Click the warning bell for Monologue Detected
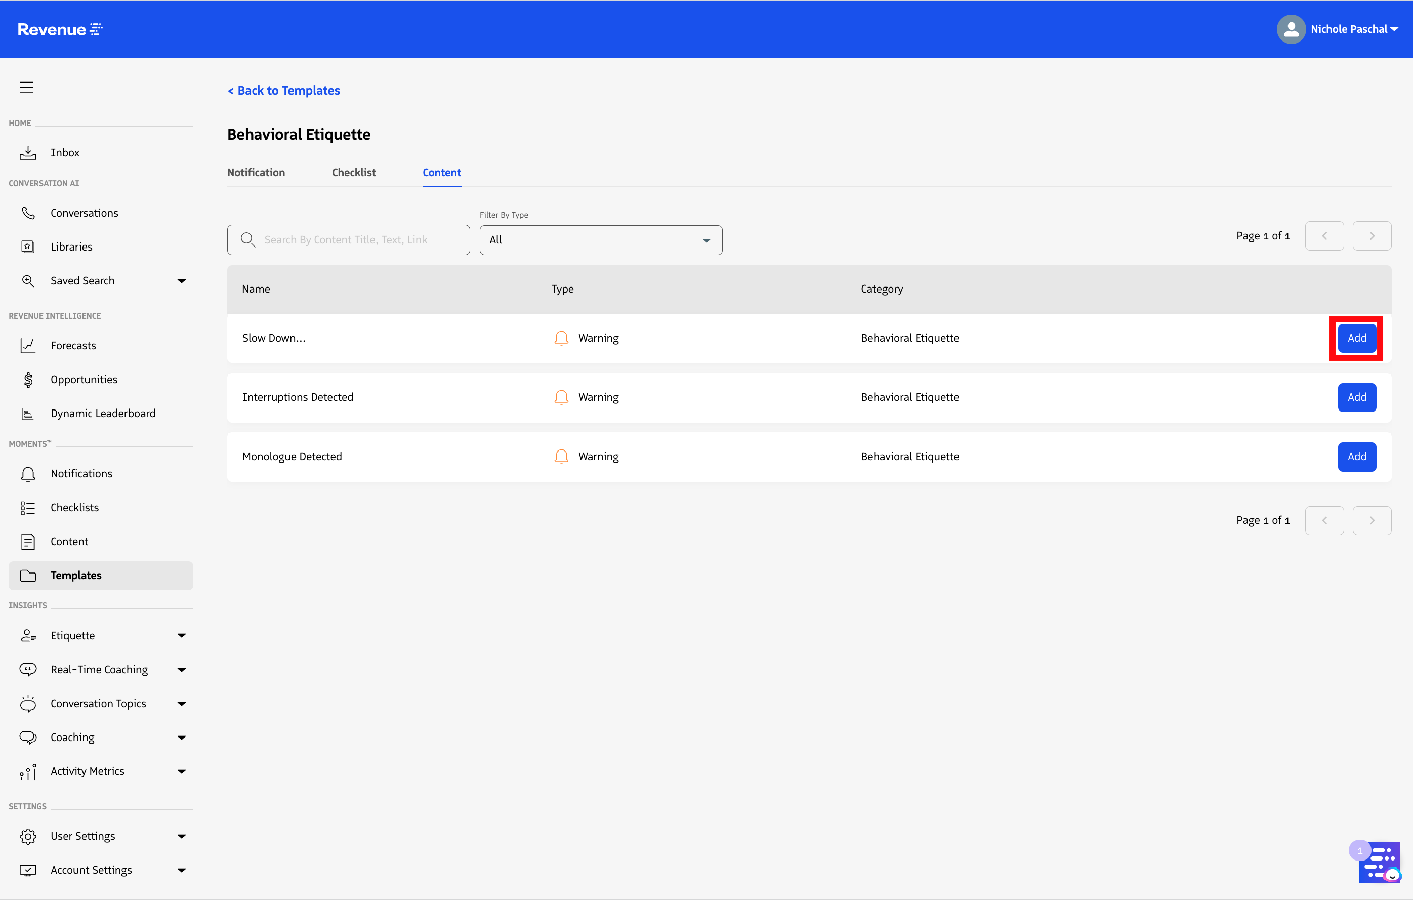Viewport: 1413px width, 901px height. coord(562,457)
